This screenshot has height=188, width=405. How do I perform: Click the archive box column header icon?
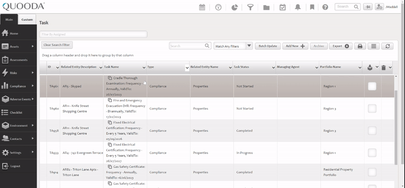(x=370, y=67)
